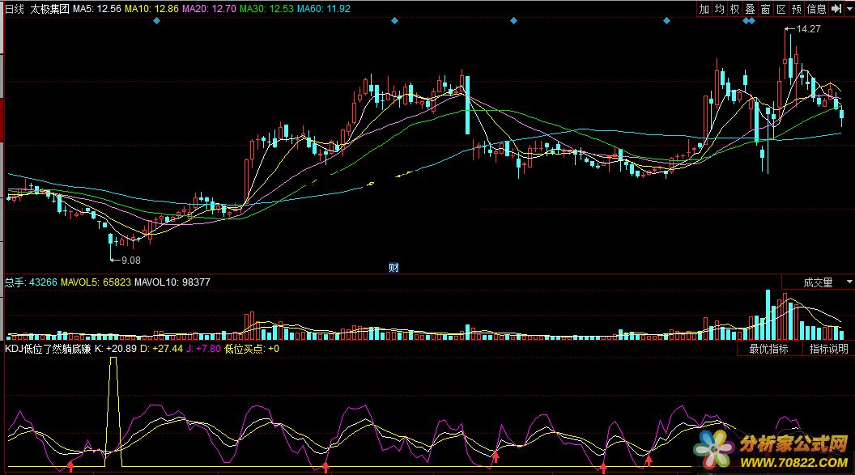Viewport: 855px width, 475px height.
Task: Click the blue diamond marker above 财 label
Action: [395, 21]
